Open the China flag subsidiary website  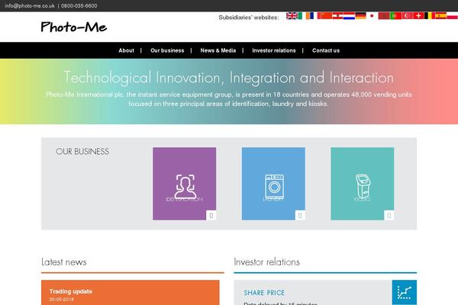pos(327,15)
